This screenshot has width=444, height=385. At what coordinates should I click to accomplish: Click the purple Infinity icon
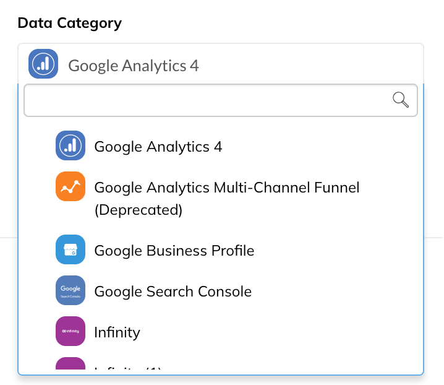click(70, 331)
